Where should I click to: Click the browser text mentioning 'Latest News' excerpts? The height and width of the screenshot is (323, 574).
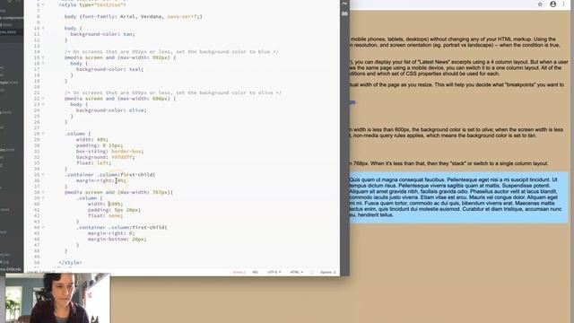coord(459,68)
